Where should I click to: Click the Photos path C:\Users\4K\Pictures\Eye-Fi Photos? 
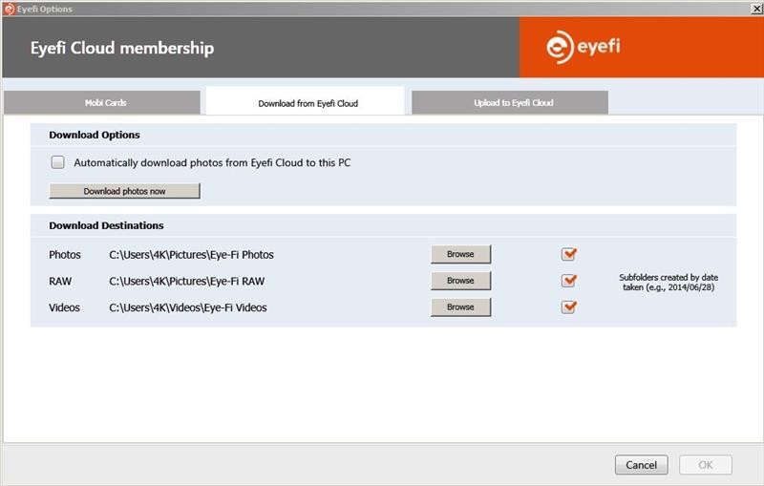(x=192, y=255)
